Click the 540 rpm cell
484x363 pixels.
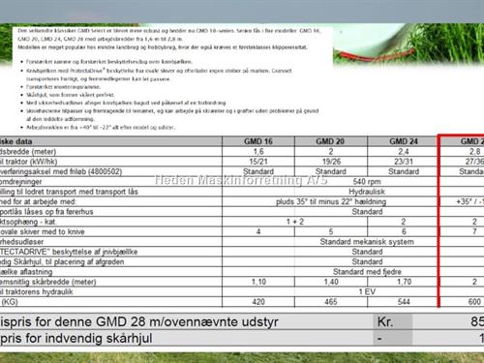pyautogui.click(x=367, y=181)
